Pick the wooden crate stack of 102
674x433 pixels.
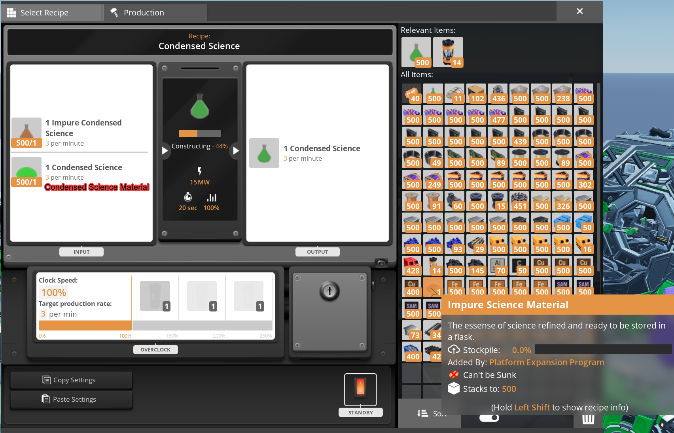click(476, 93)
